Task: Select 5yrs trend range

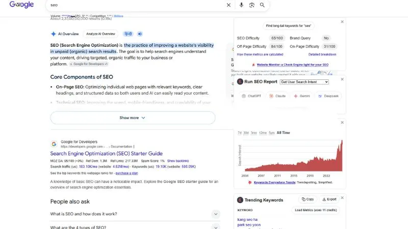Action: 272,133
